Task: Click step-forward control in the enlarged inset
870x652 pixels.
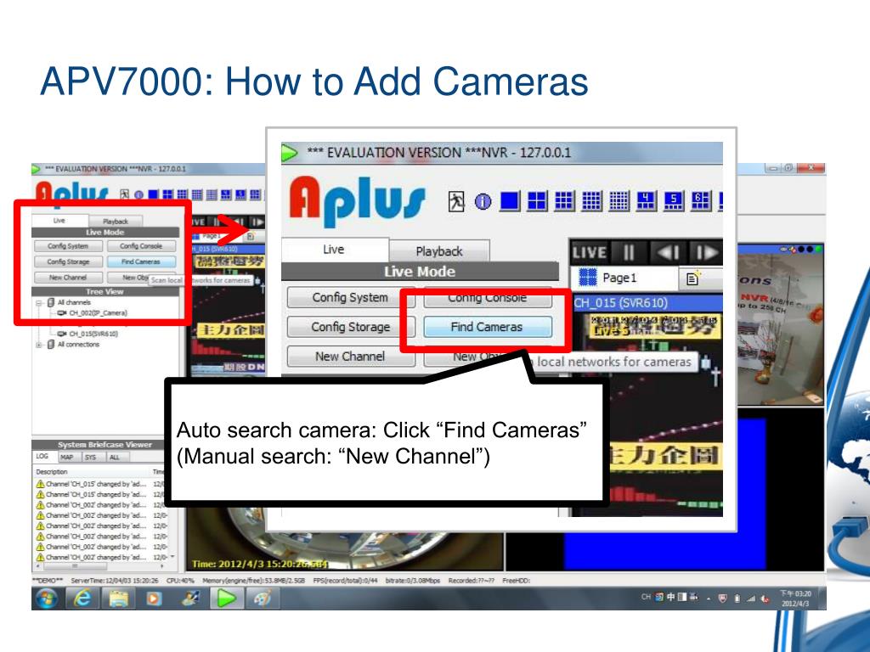Action: coord(706,253)
